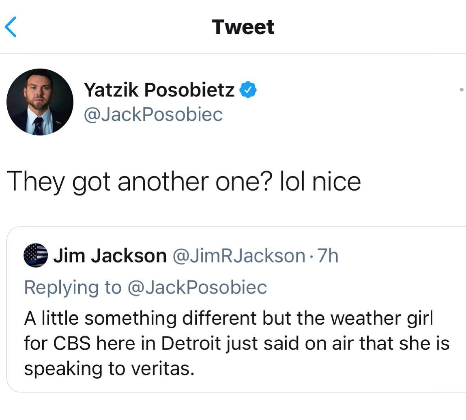The width and height of the screenshot is (466, 420).
Task: Open Yatzik Posobietz's profile picture
Action: point(40,101)
